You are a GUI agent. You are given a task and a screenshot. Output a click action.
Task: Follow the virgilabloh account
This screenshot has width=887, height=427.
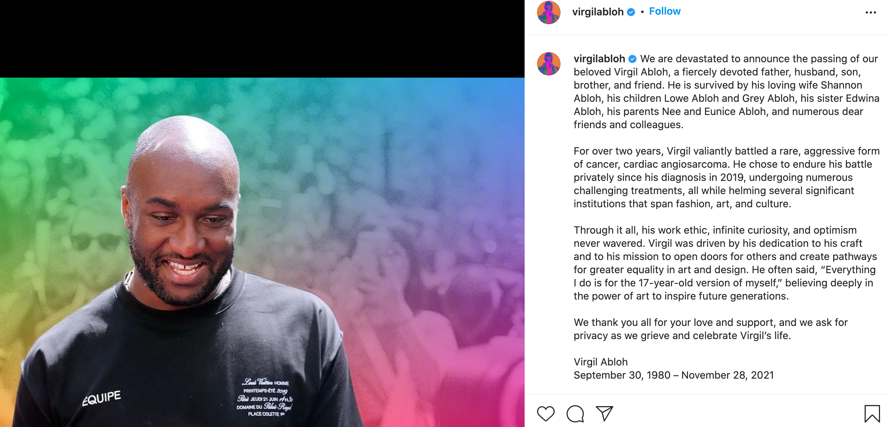click(665, 11)
